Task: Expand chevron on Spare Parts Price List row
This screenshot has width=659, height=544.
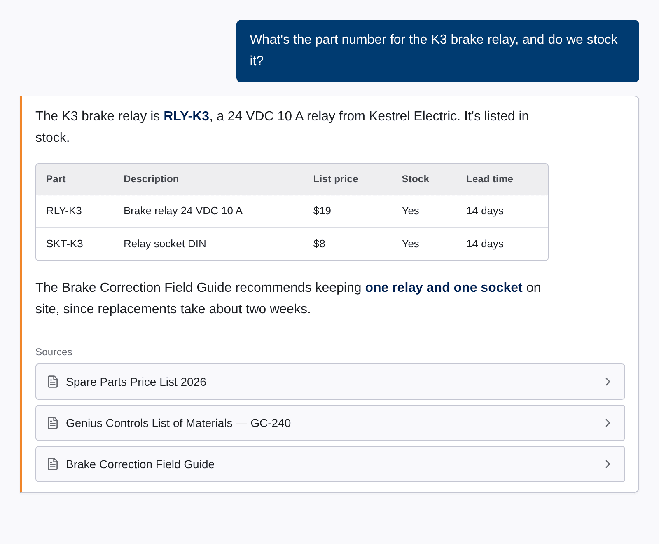Action: click(608, 382)
